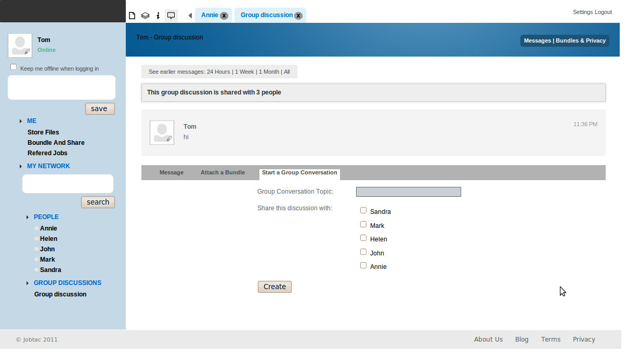Open the MY NETWORK heading link

pyautogui.click(x=48, y=166)
